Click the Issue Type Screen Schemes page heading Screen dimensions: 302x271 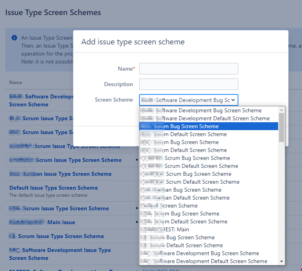53,12
